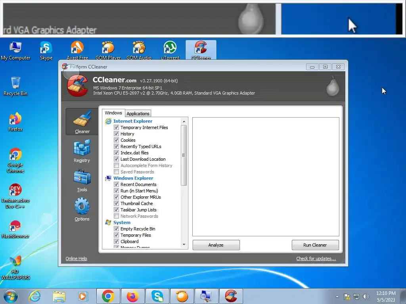
Task: Open the file explorer taskbar icon
Action: (x=59, y=296)
